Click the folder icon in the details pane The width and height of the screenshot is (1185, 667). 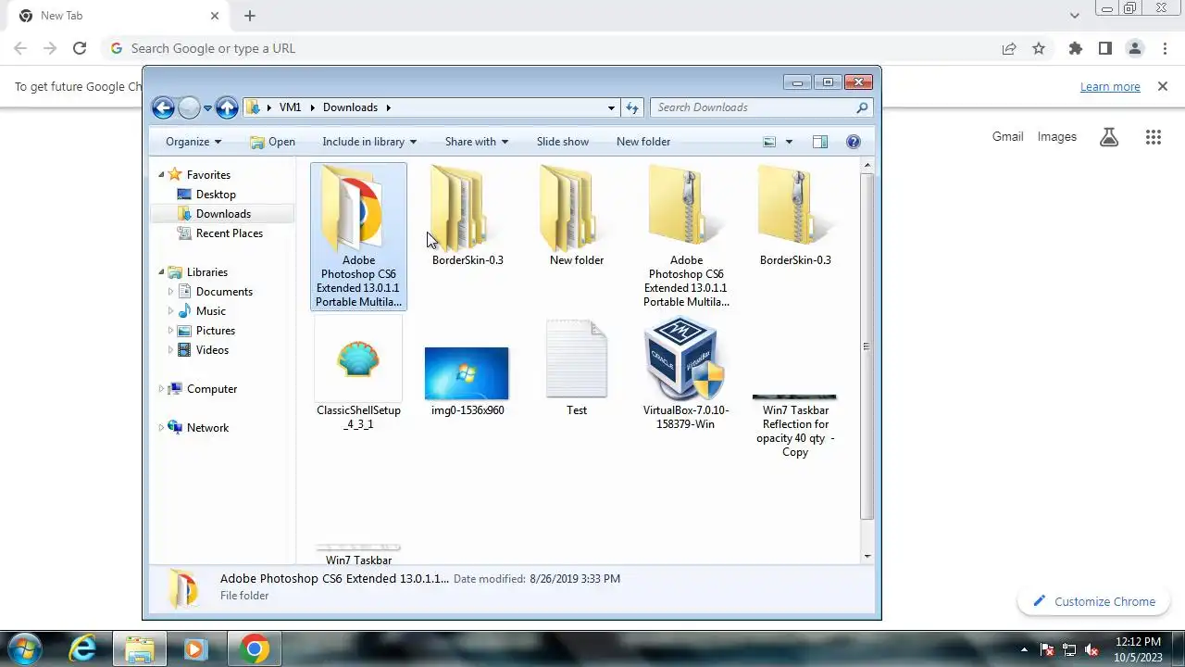[x=184, y=587]
